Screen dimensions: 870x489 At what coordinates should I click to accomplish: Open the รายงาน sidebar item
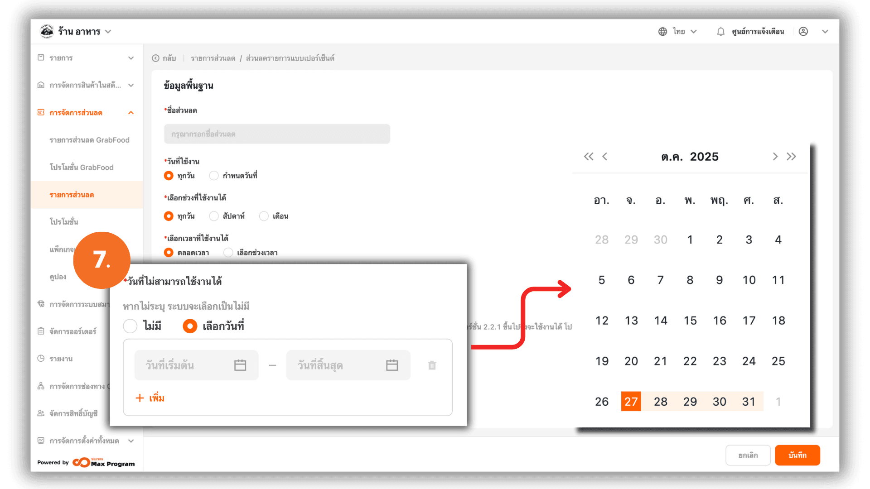[61, 359]
